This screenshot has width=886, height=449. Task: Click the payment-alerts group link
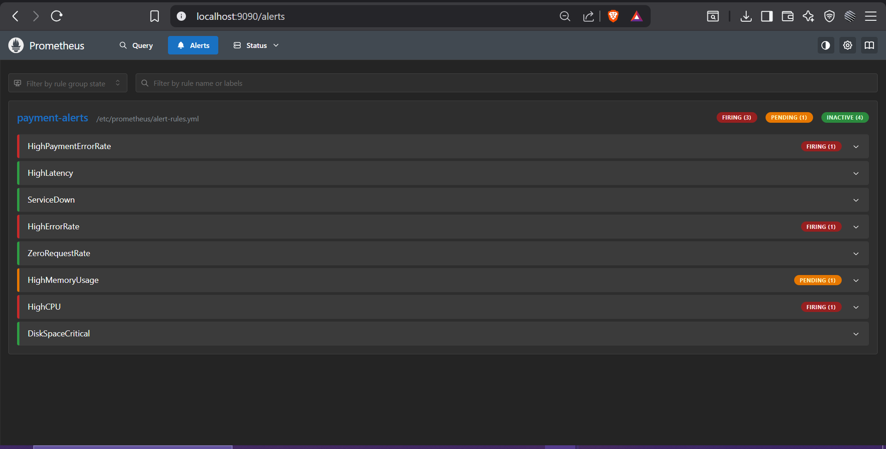pos(52,118)
